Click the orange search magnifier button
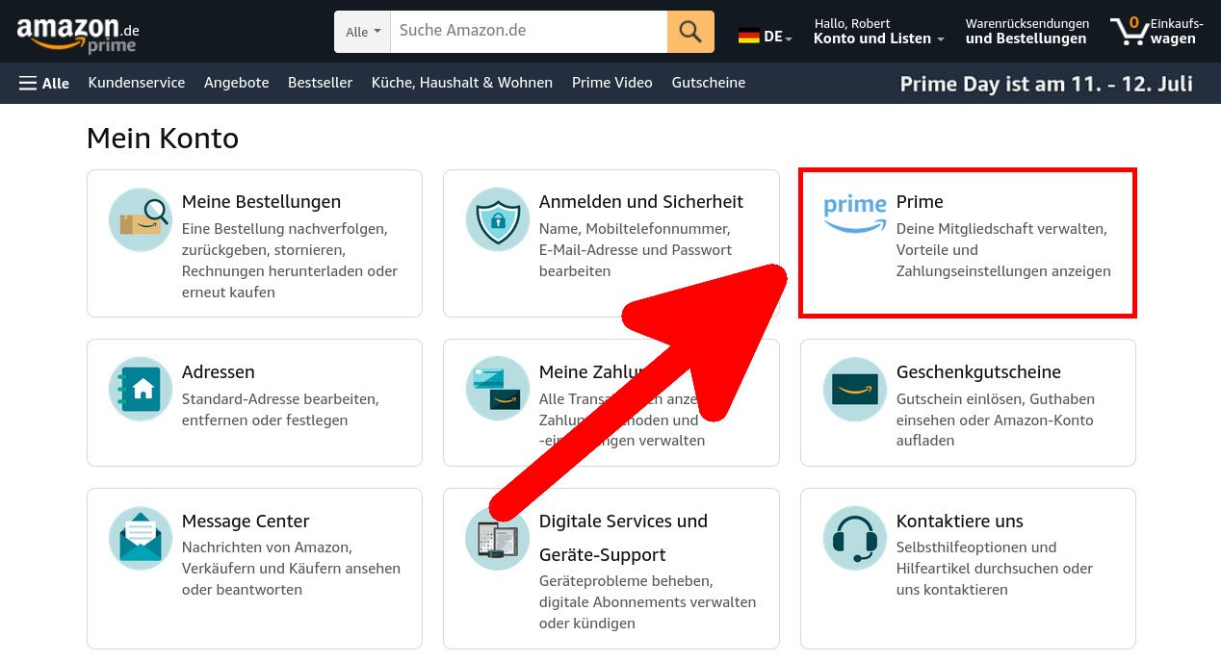1221x662 pixels. pos(690,32)
